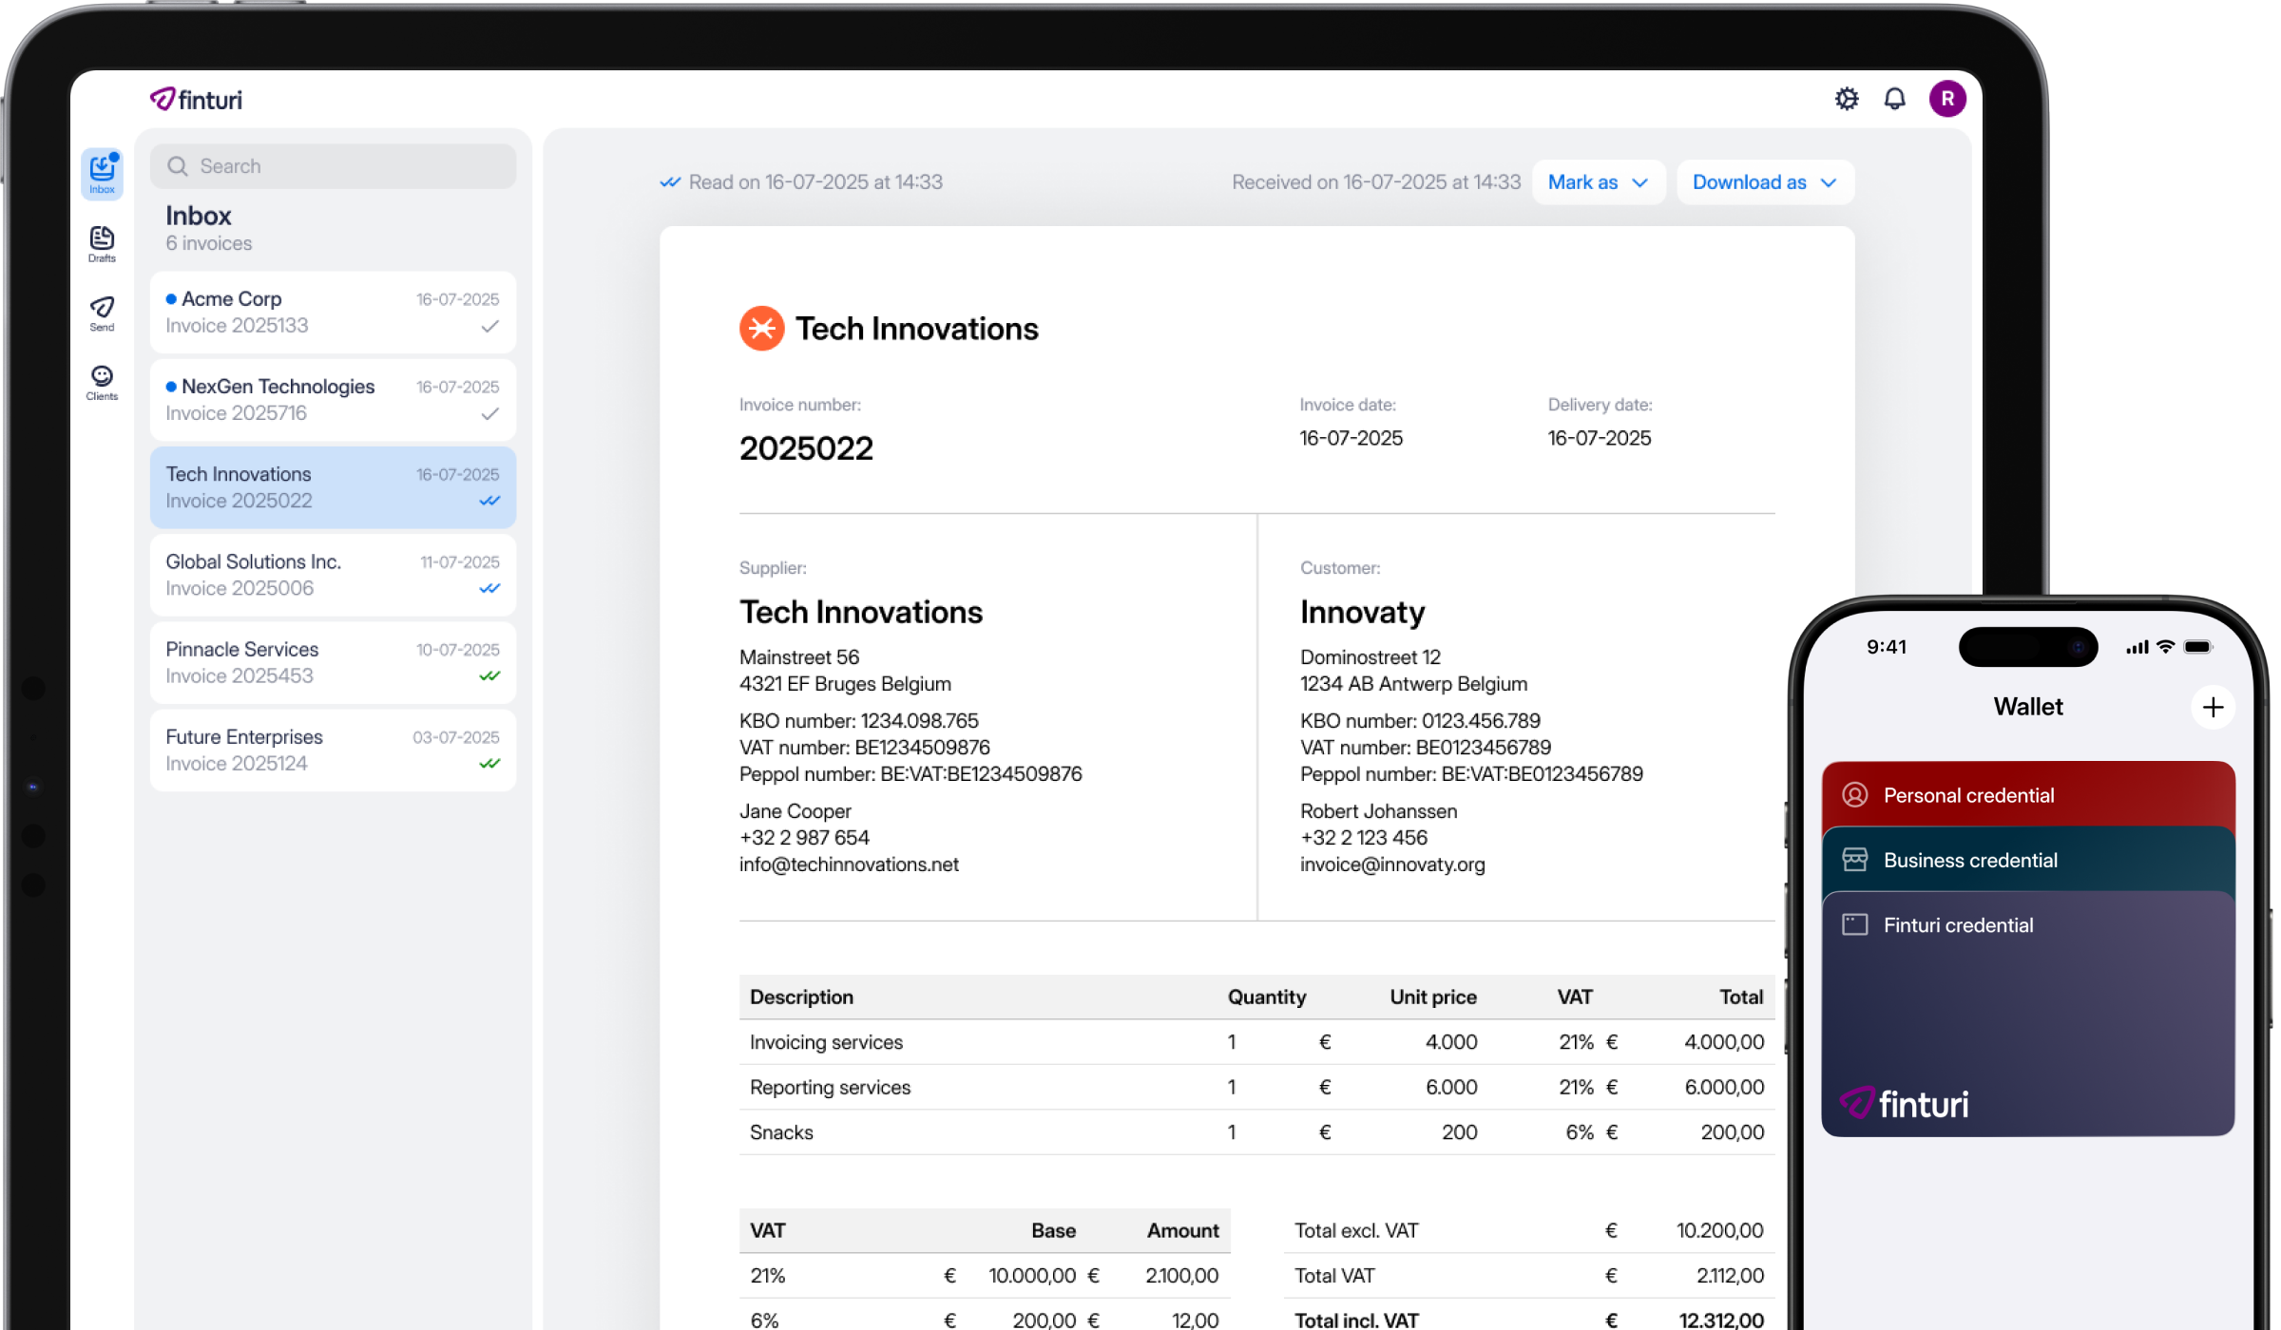Open settings via the gear icon
This screenshot has width=2281, height=1330.
[1846, 99]
